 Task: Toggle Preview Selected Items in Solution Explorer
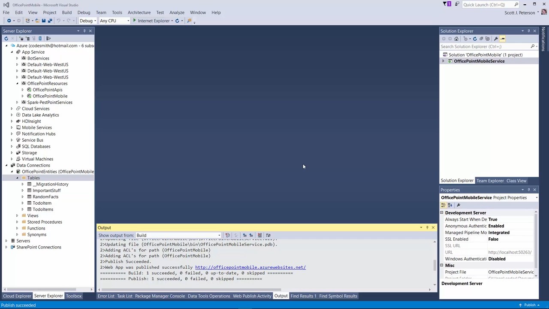pos(502,39)
